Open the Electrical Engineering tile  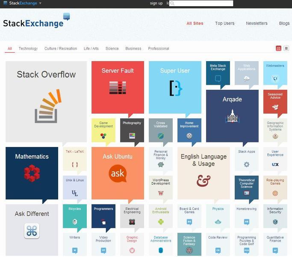[x=132, y=216]
